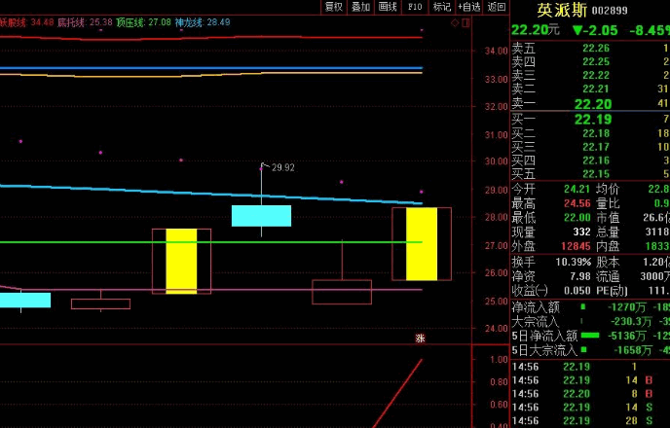Click the 市值 label
This screenshot has width=670, height=428.
(x=608, y=218)
